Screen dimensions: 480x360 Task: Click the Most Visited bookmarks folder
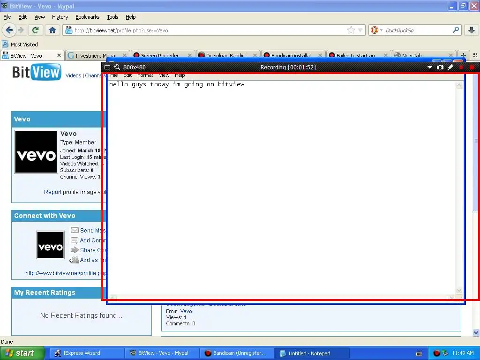(20, 45)
